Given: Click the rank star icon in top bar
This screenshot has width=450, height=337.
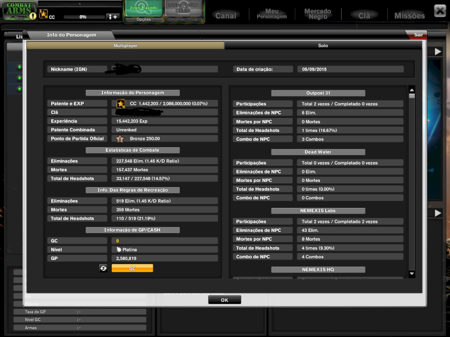Looking at the screenshot, I should click(43, 13).
